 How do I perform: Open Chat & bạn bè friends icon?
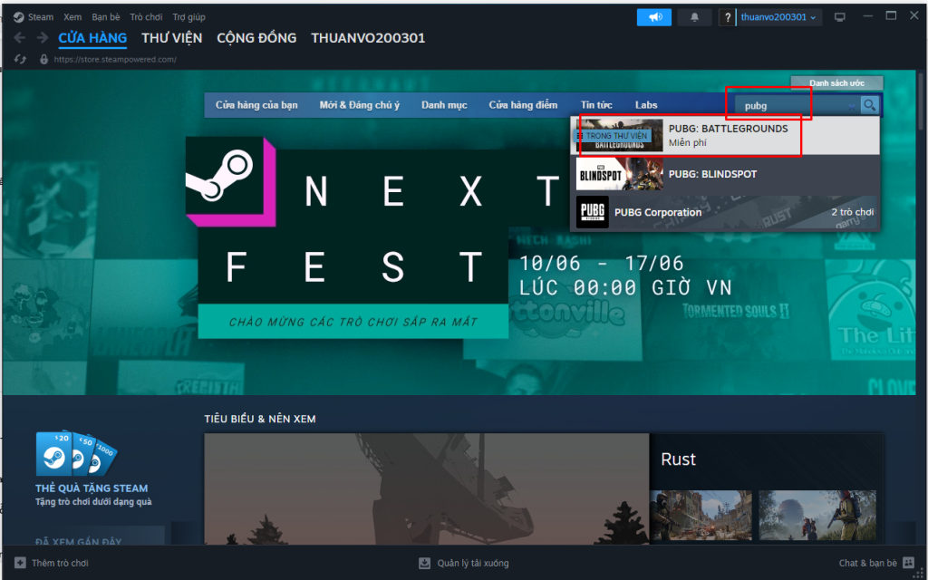coord(908,563)
